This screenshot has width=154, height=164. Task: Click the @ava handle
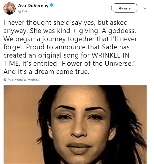tap(22, 12)
